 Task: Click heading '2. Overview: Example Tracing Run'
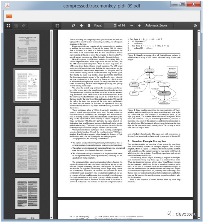tap(147, 141)
